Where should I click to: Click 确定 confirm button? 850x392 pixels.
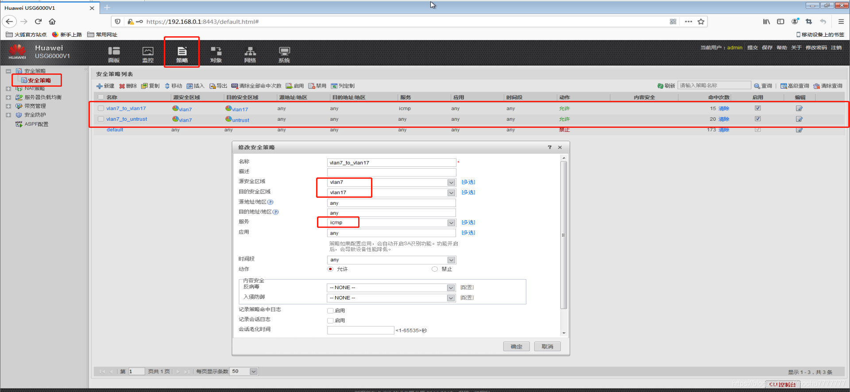(516, 346)
